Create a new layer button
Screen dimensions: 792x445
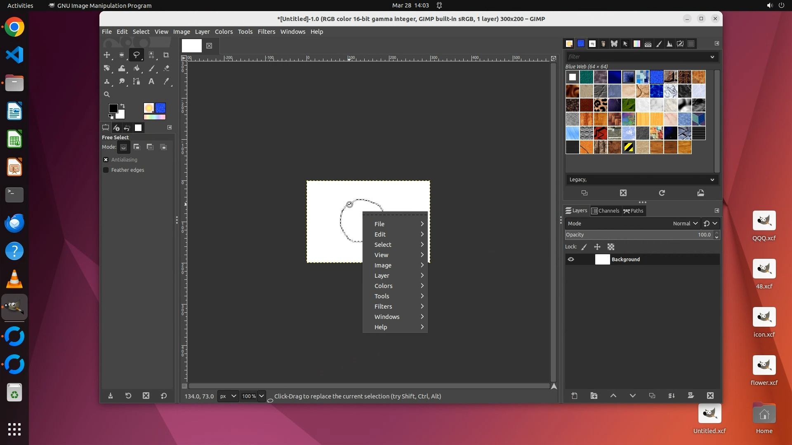tap(574, 396)
